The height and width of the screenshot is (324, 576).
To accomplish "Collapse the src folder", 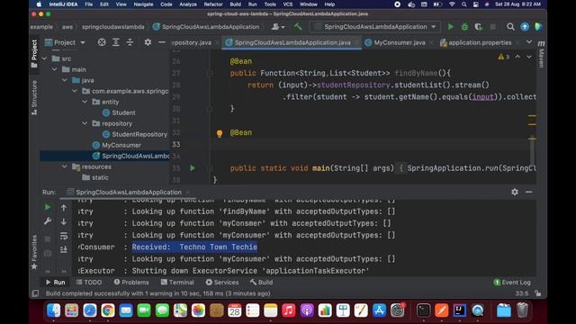I will coord(45,58).
